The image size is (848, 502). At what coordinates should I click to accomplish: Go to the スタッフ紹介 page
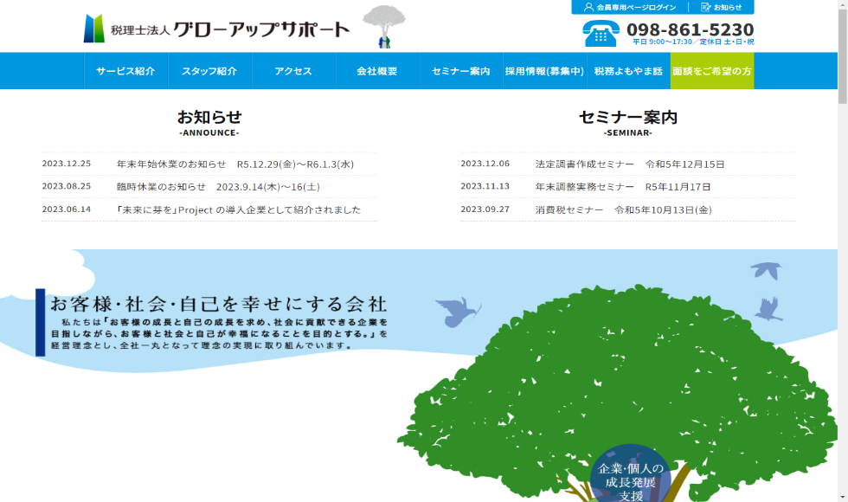[x=209, y=71]
